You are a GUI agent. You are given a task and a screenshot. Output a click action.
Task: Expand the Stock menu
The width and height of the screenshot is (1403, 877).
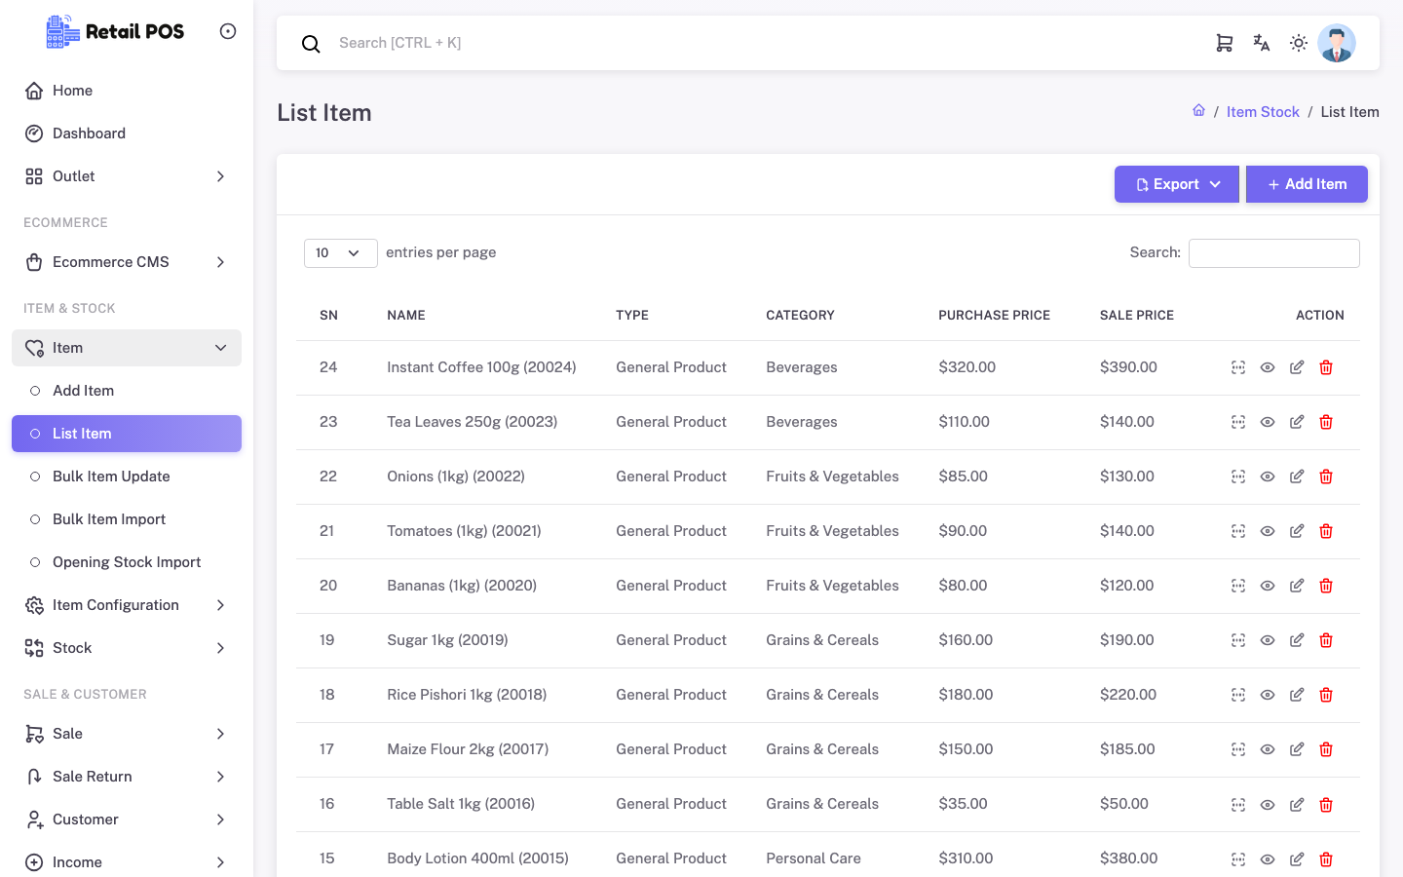127,648
